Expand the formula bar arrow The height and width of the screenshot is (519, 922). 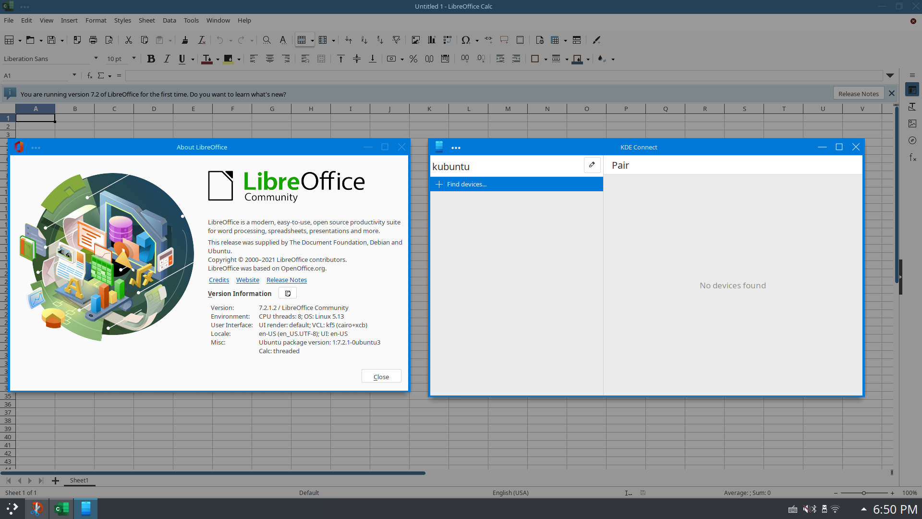[x=890, y=75]
